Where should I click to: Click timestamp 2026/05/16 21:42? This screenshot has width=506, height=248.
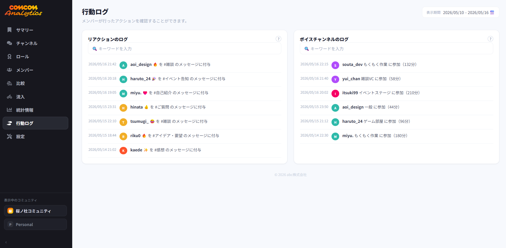(102, 64)
